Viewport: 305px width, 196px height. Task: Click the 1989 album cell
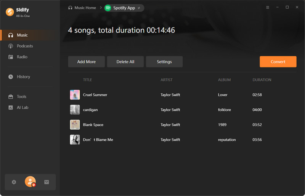222,125
